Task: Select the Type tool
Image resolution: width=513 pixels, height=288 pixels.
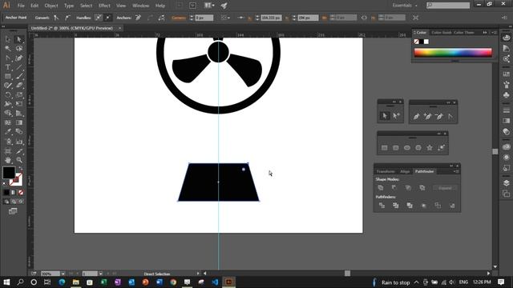Action: tap(8, 67)
